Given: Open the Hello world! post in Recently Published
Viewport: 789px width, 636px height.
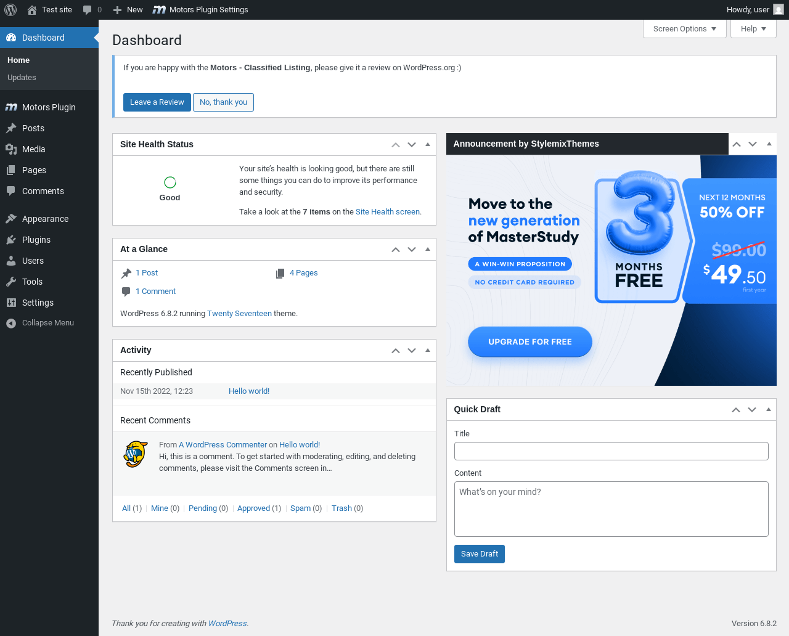Looking at the screenshot, I should [x=249, y=391].
